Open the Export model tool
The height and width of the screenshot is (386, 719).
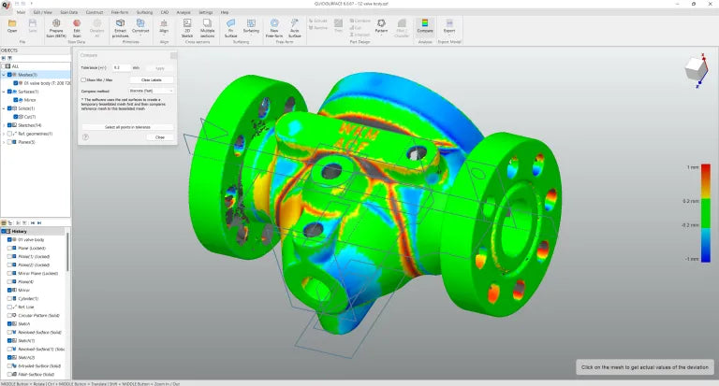coord(449,25)
